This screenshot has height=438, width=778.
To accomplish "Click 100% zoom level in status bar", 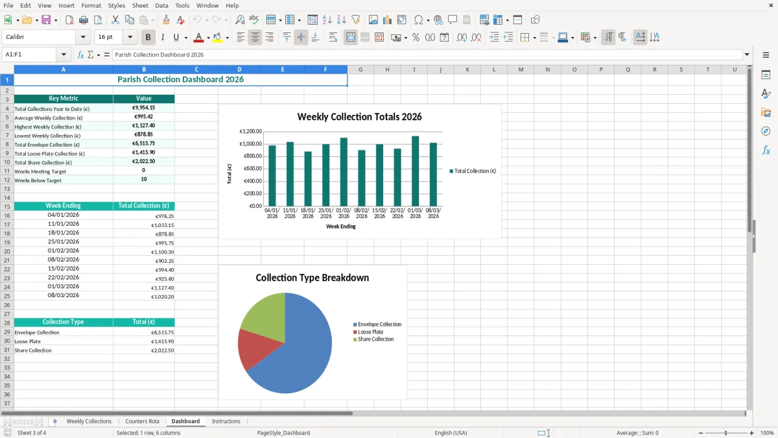I will 767,433.
